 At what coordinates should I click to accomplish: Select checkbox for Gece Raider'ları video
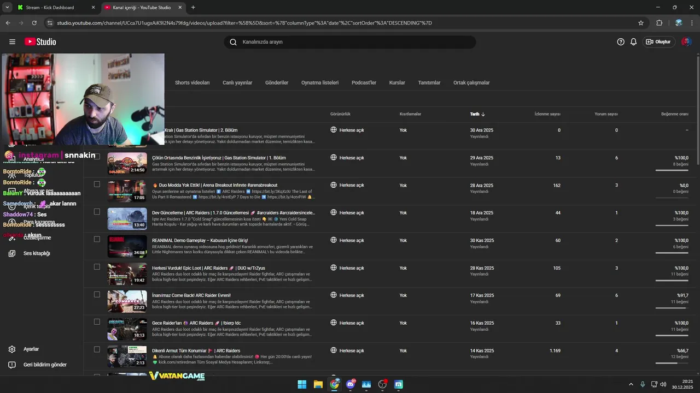click(97, 321)
